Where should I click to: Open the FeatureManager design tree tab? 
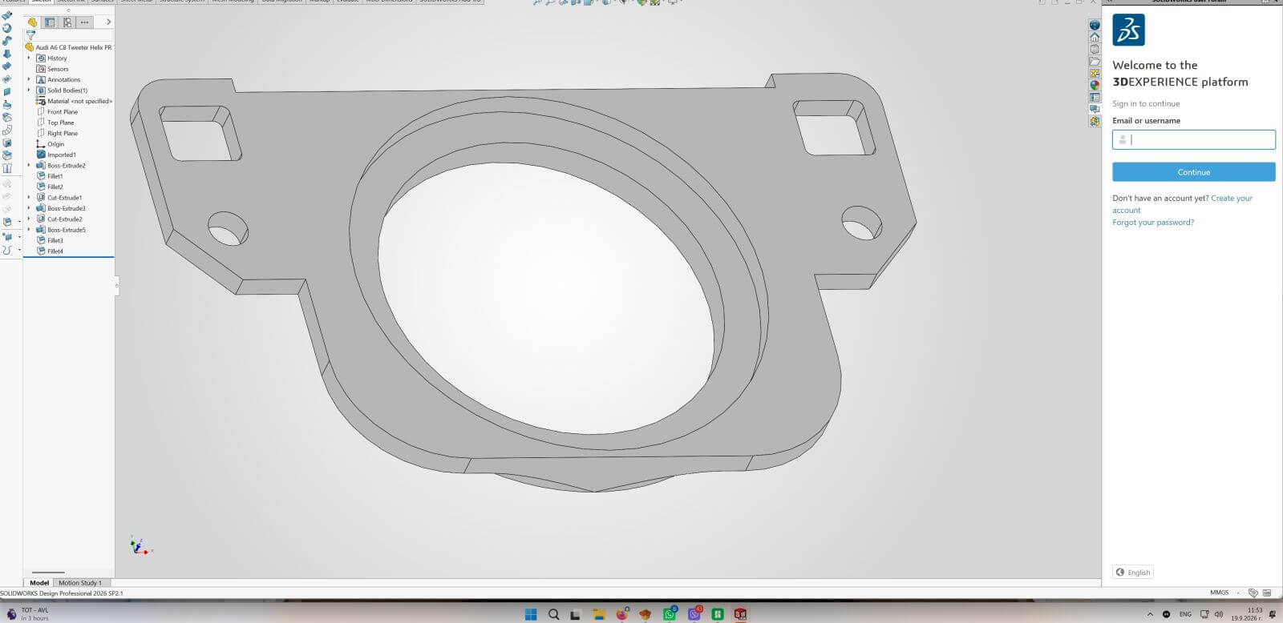[x=32, y=22]
